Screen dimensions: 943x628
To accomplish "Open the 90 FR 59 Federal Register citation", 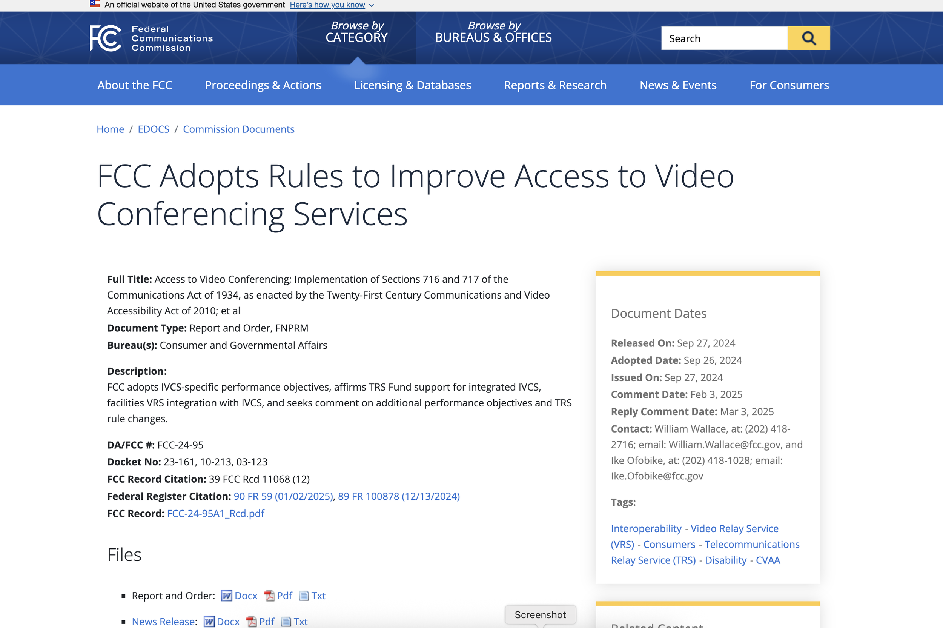I will click(283, 496).
